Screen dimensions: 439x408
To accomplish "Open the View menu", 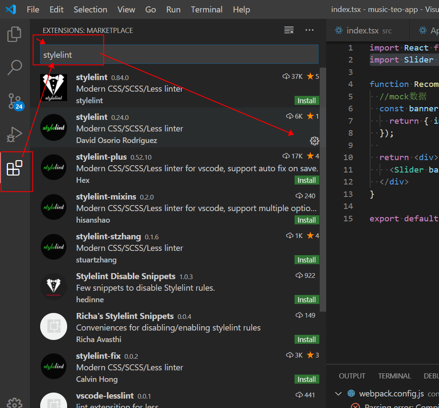I will tap(126, 9).
